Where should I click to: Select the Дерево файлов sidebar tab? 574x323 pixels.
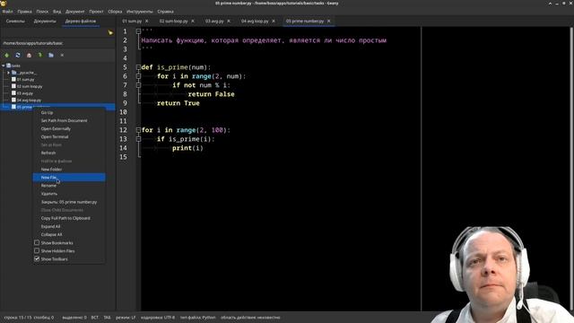[x=81, y=22]
